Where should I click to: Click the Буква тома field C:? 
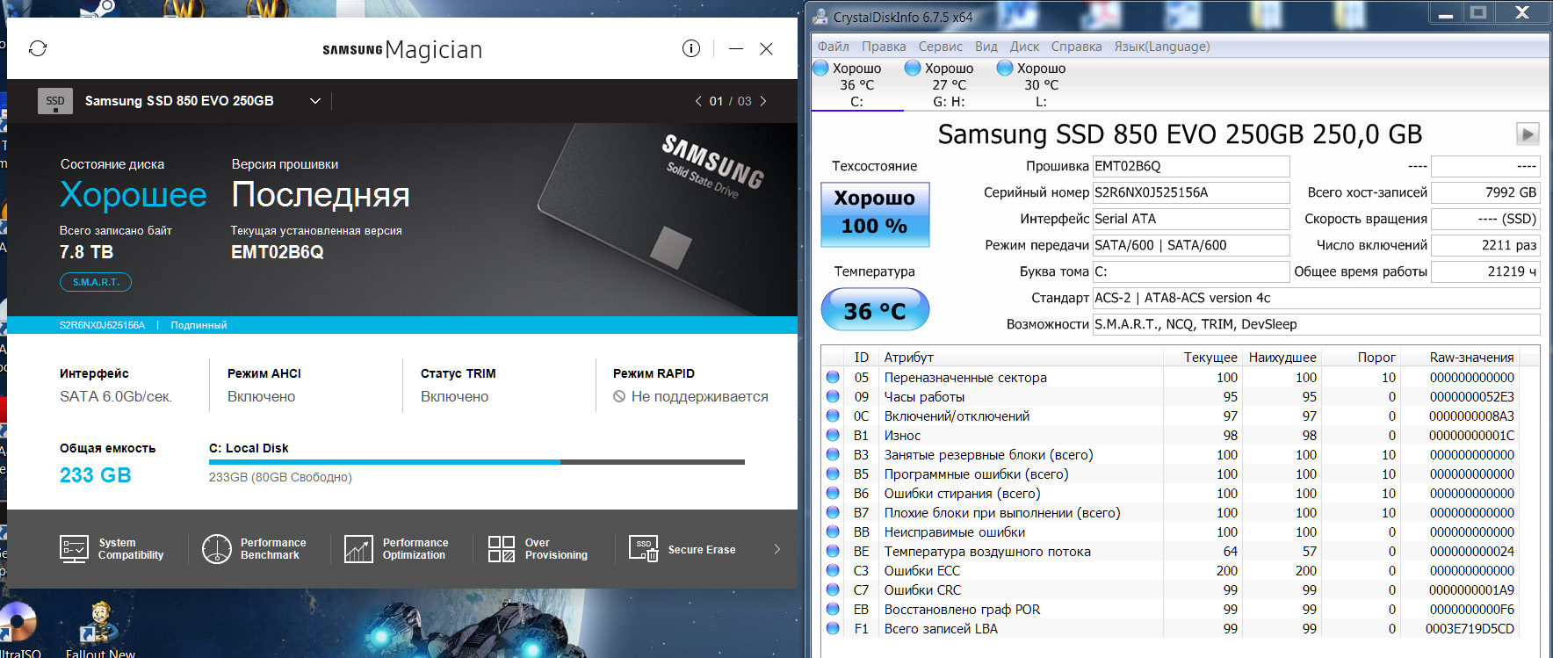tap(1191, 271)
